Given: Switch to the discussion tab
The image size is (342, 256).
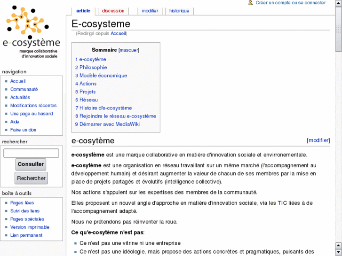Looking at the screenshot, I should click(x=113, y=11).
